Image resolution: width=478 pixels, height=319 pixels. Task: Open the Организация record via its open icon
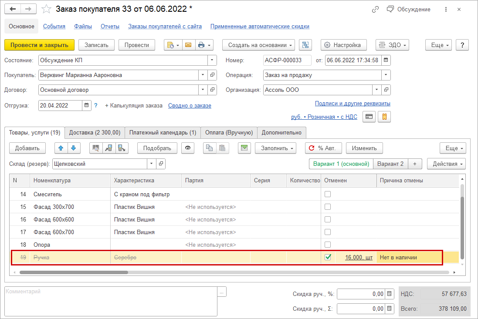click(386, 90)
